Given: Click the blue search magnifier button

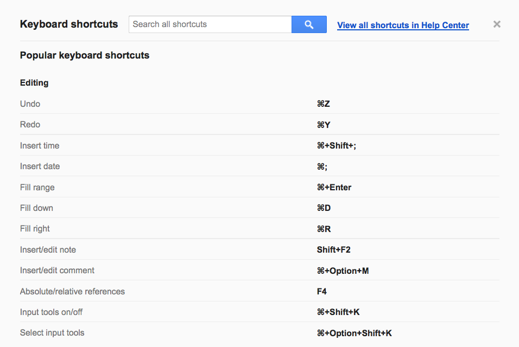Looking at the screenshot, I should pyautogui.click(x=309, y=24).
